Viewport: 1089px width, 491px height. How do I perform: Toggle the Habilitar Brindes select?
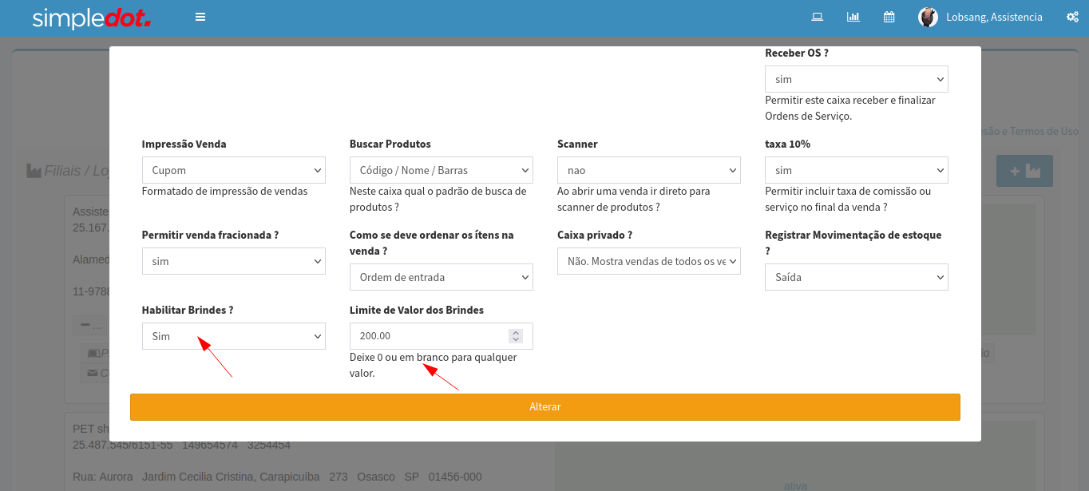coord(233,336)
